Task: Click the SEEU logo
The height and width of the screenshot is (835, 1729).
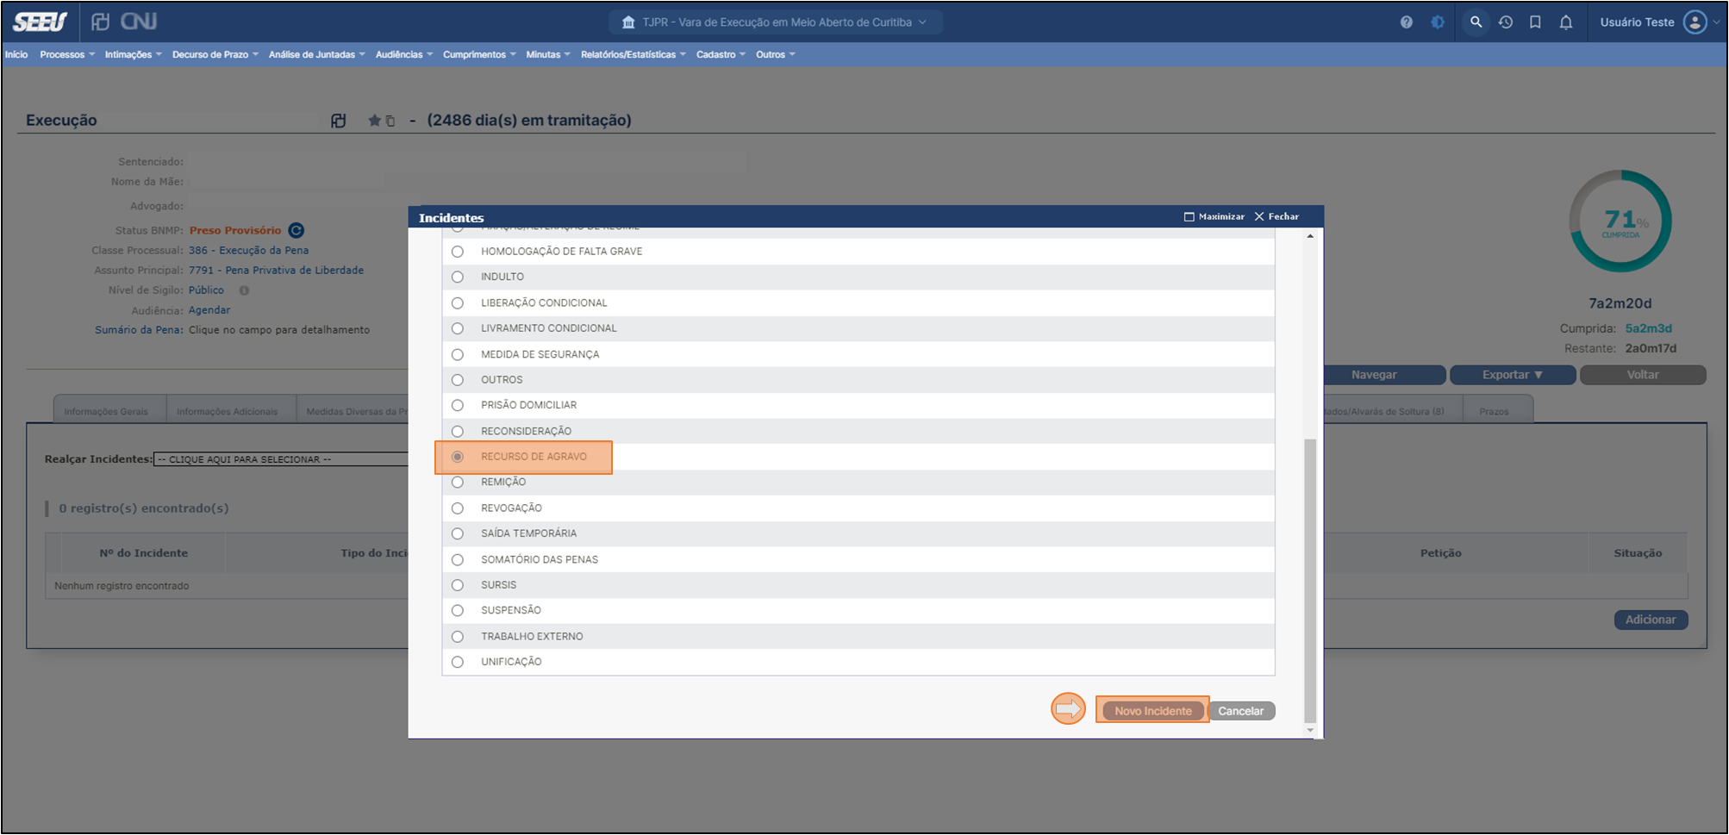Action: (40, 22)
